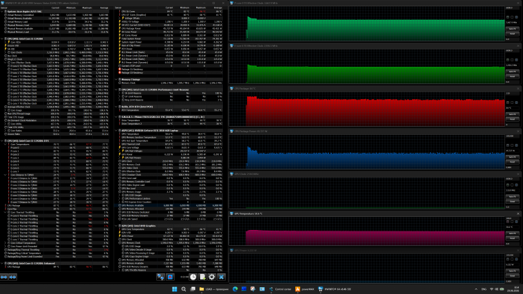This screenshot has width=523, height=294.
Task: Reset the timer with the clock icon
Action: (193, 277)
